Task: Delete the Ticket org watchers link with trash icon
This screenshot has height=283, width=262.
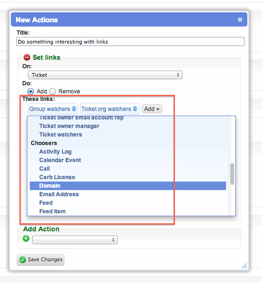Action: 135,109
